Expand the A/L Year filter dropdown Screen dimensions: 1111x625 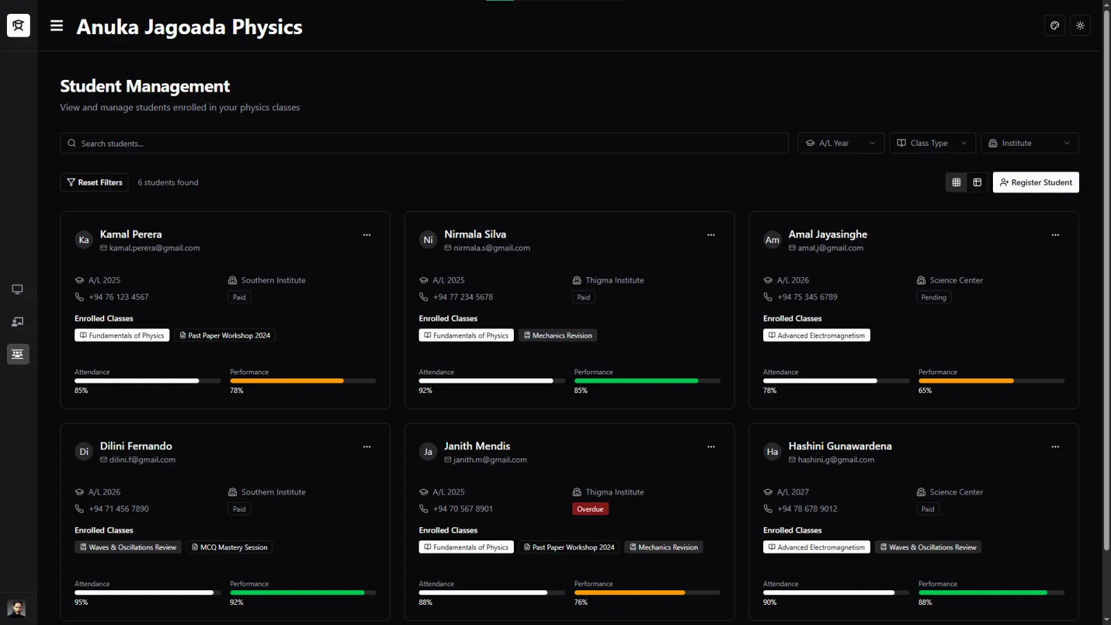(841, 143)
